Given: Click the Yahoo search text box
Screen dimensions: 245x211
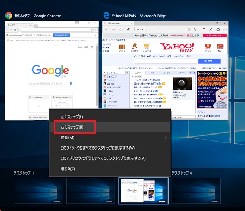Looking at the screenshot, I should pos(165,61).
